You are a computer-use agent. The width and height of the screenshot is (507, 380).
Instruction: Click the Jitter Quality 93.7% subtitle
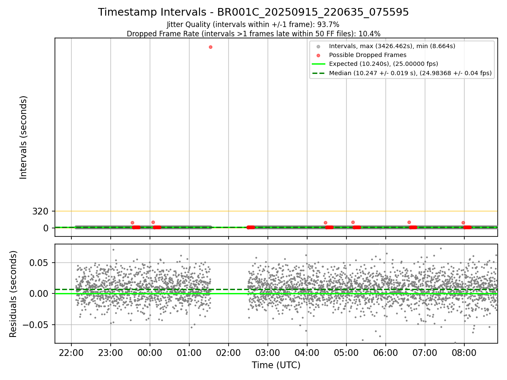coord(253,24)
